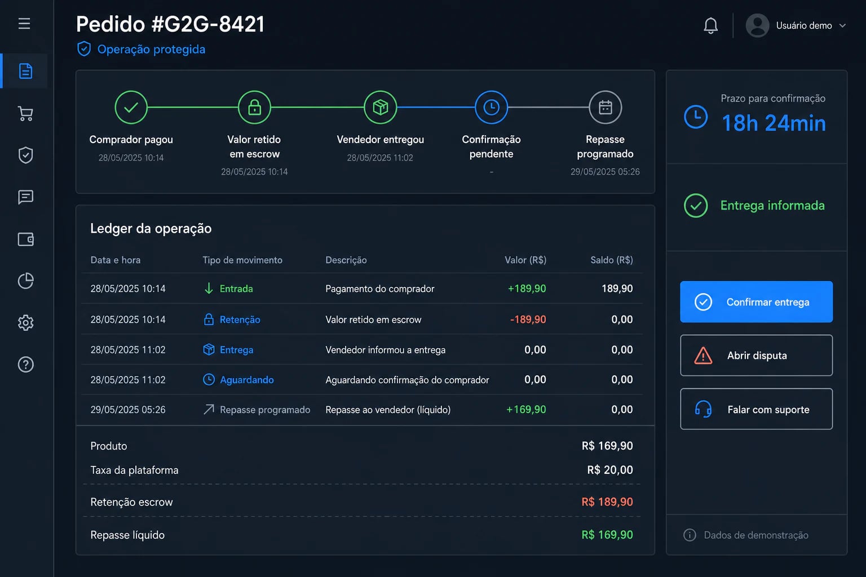Expand the Usuário demo dropdown chevron

(842, 25)
